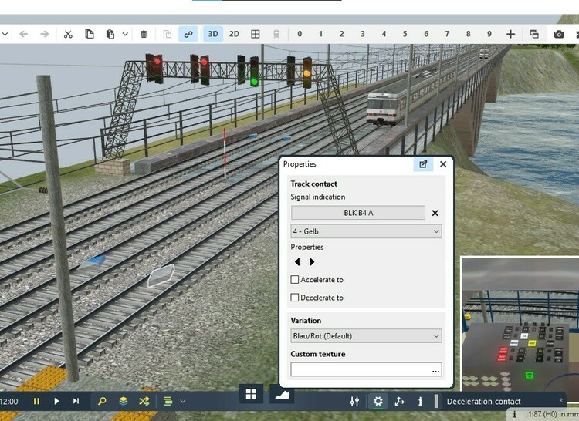Click the info icon beside the 1:87 scale
Screen dimensions: 579x421
(514, 415)
